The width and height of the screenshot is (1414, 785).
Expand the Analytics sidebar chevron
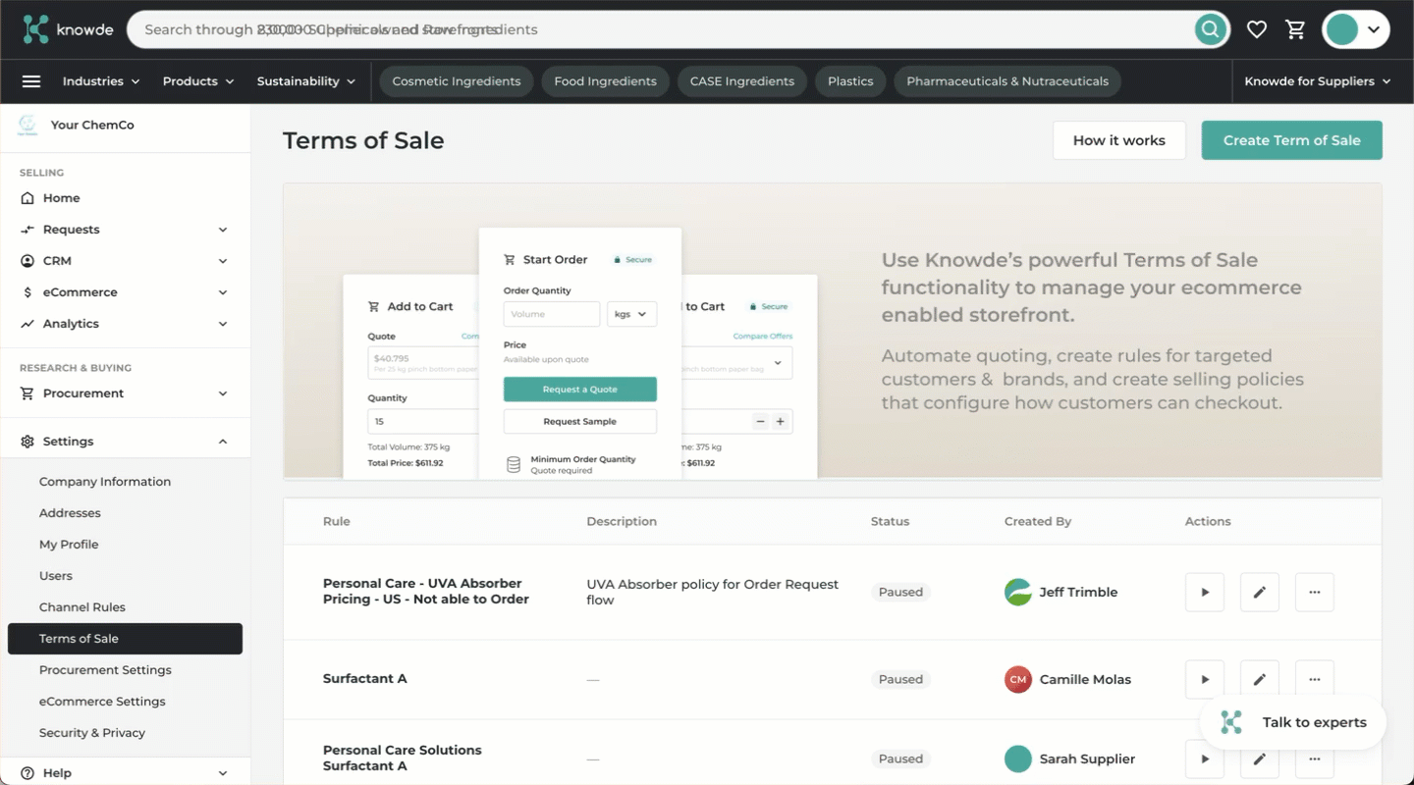tap(223, 324)
